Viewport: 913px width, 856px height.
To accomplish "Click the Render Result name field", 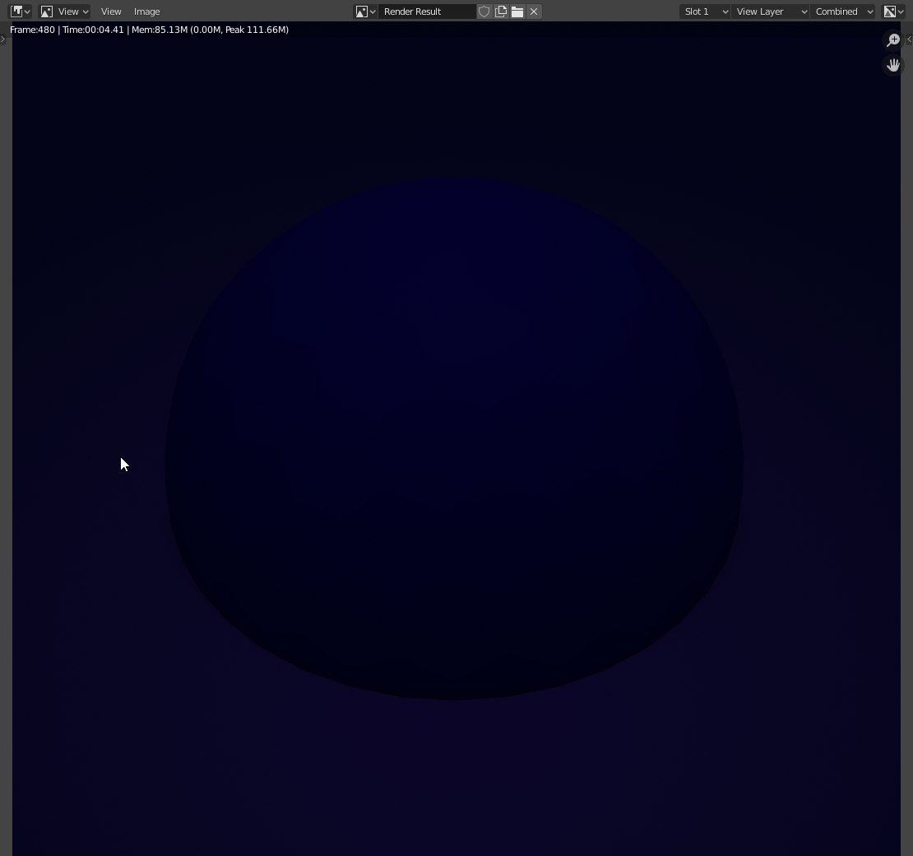I will [x=427, y=12].
